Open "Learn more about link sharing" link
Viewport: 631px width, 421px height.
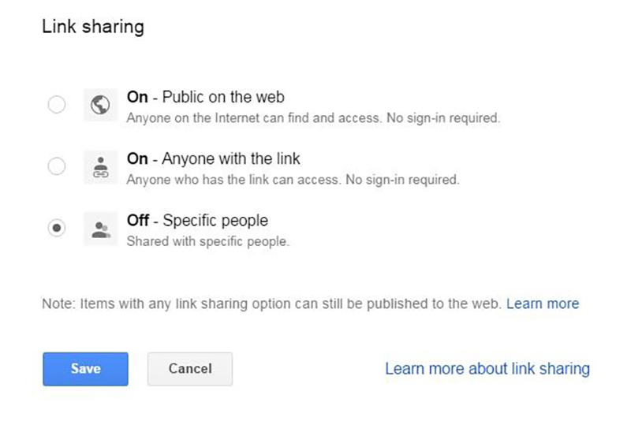pyautogui.click(x=487, y=368)
